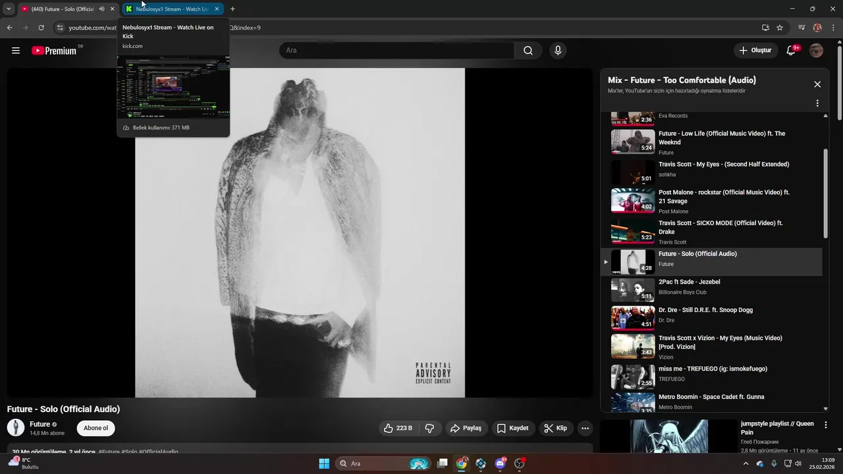Open options for jumpstyle playlist suggestion
843x474 pixels.
(826, 425)
